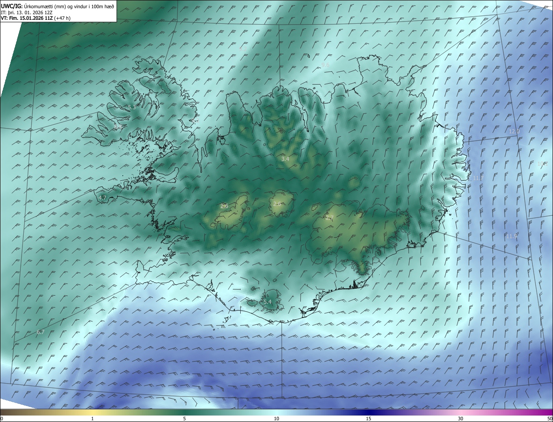Click the 10.1 value near the eastern edge
Image resolution: width=553 pixels, height=422 pixels.
543,164
